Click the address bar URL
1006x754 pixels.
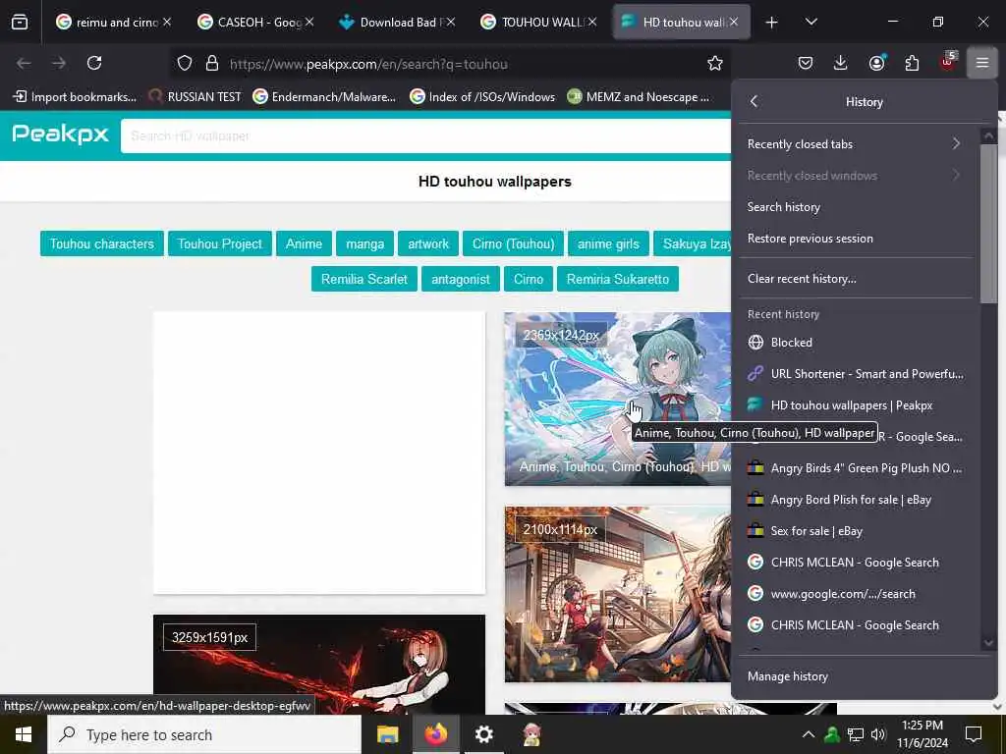click(x=369, y=64)
